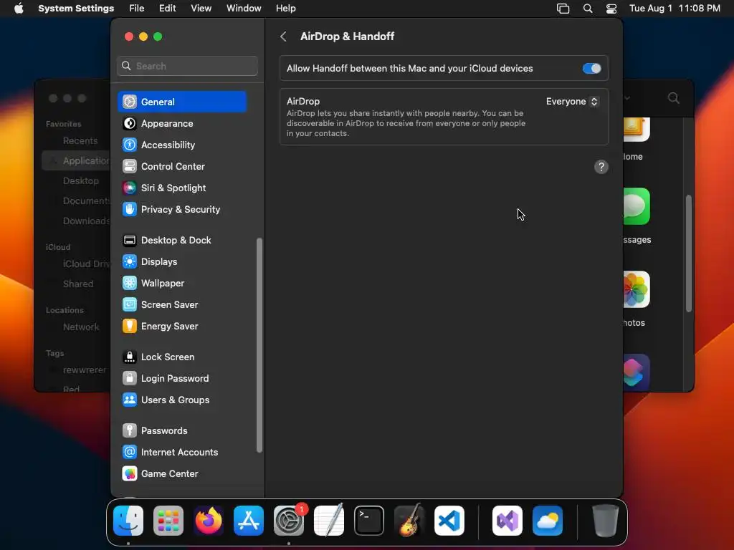Open System Settings Dock icon
Viewport: 734px width, 550px height.
pos(289,521)
